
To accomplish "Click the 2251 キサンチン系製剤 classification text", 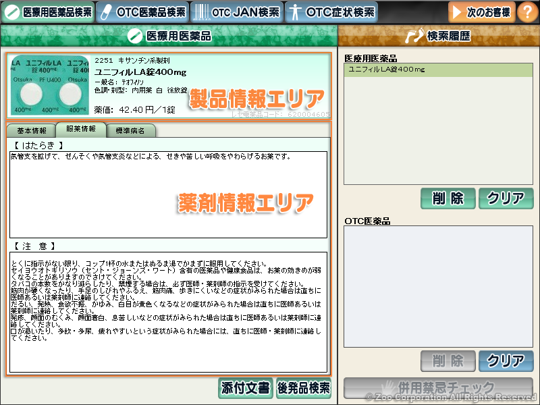I will (132, 61).
